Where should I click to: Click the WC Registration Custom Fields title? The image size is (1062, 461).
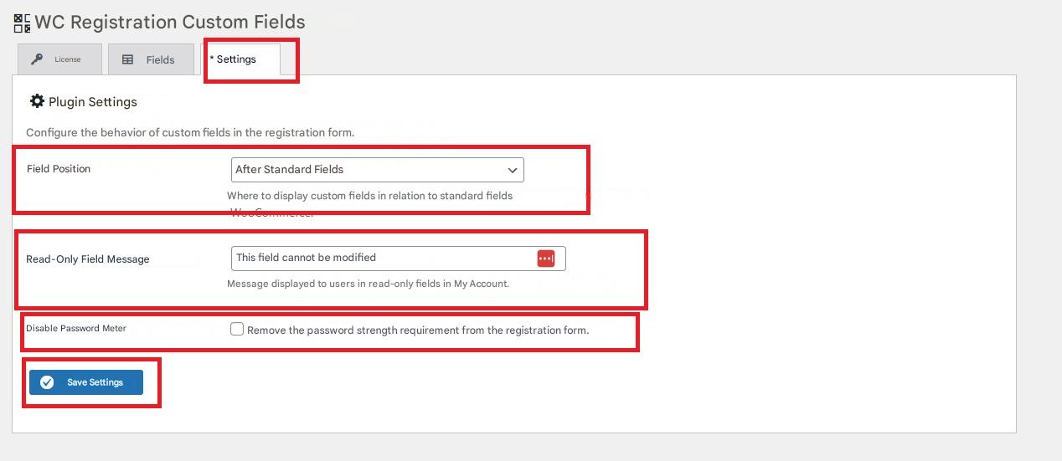(169, 23)
